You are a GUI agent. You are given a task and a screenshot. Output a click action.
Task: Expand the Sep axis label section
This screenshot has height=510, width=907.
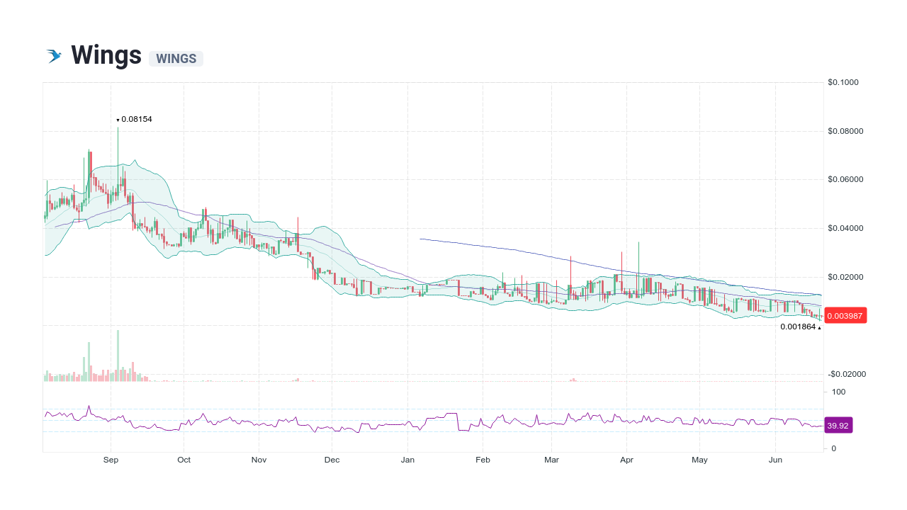coord(111,460)
